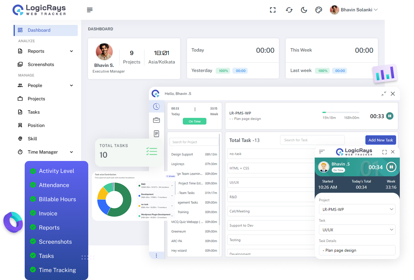Enter fullscreen mode from the top bar

tap(273, 10)
